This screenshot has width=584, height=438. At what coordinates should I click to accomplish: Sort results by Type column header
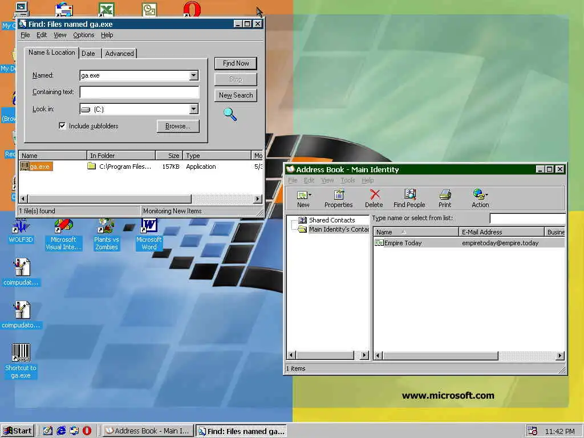pyautogui.click(x=217, y=155)
